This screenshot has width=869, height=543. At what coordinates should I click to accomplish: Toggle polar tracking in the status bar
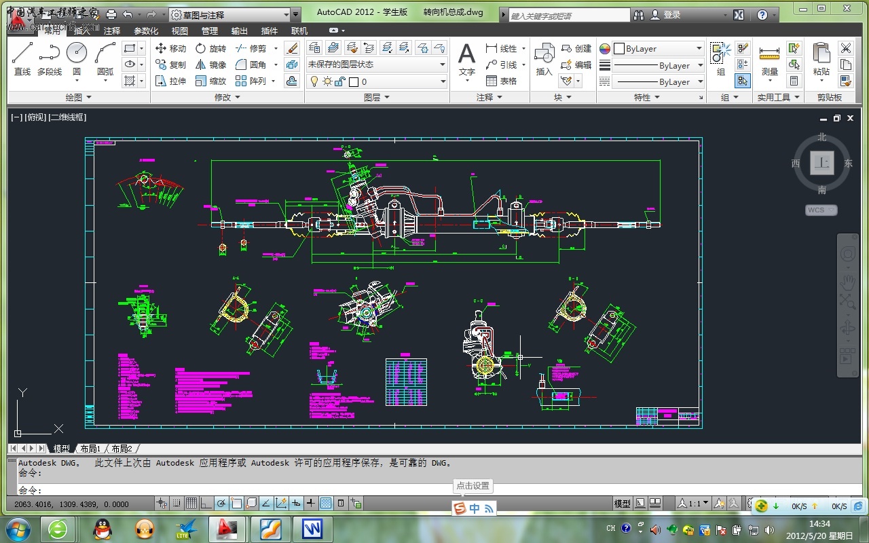(x=221, y=503)
